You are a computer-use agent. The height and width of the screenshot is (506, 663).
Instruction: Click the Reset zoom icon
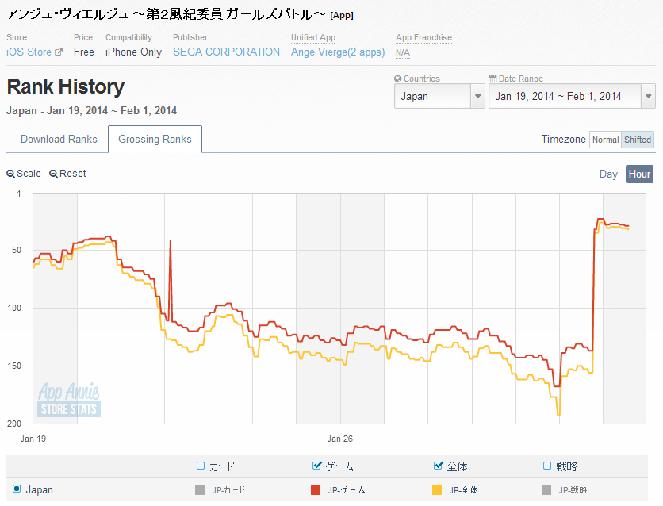[53, 174]
